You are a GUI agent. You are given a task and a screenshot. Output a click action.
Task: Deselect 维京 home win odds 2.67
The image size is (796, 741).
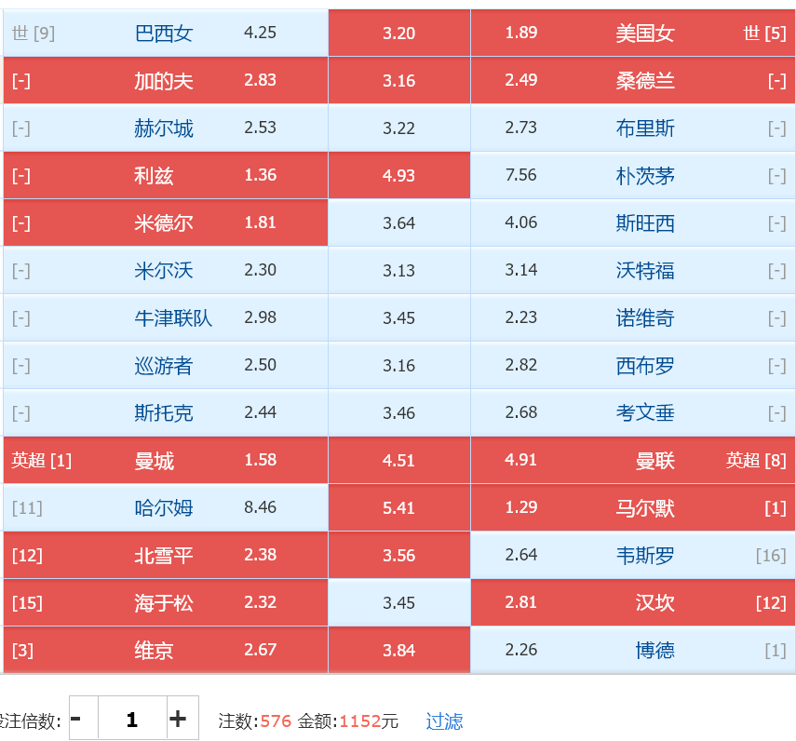coord(166,650)
